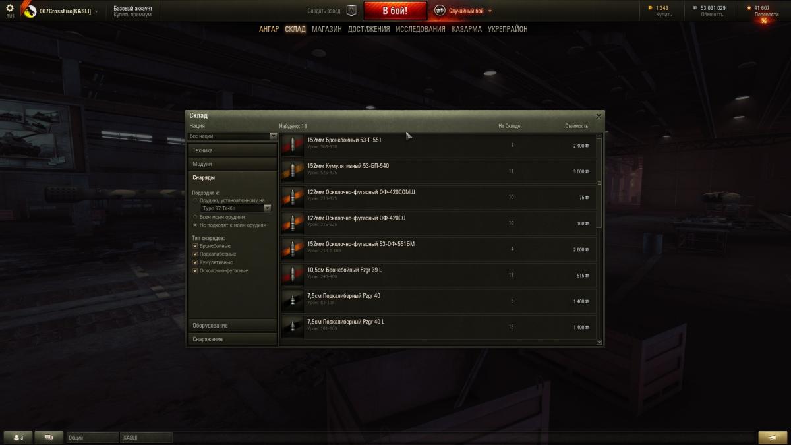The height and width of the screenshot is (445, 791).
Task: Open settings via the gear icon
Action: [x=10, y=7]
